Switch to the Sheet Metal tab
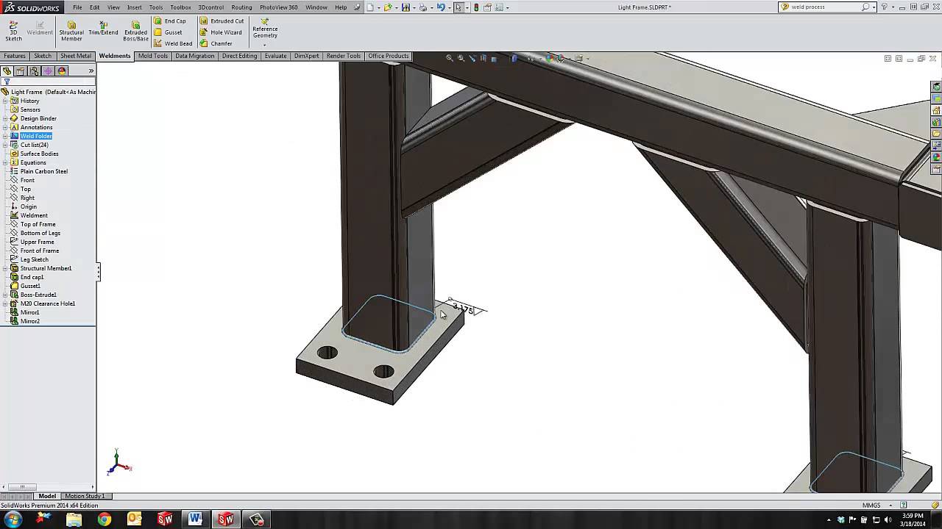942x529 pixels. point(76,56)
